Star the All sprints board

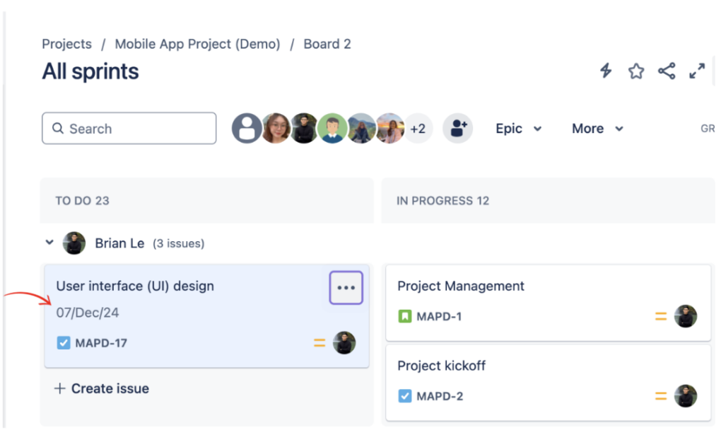click(x=635, y=71)
